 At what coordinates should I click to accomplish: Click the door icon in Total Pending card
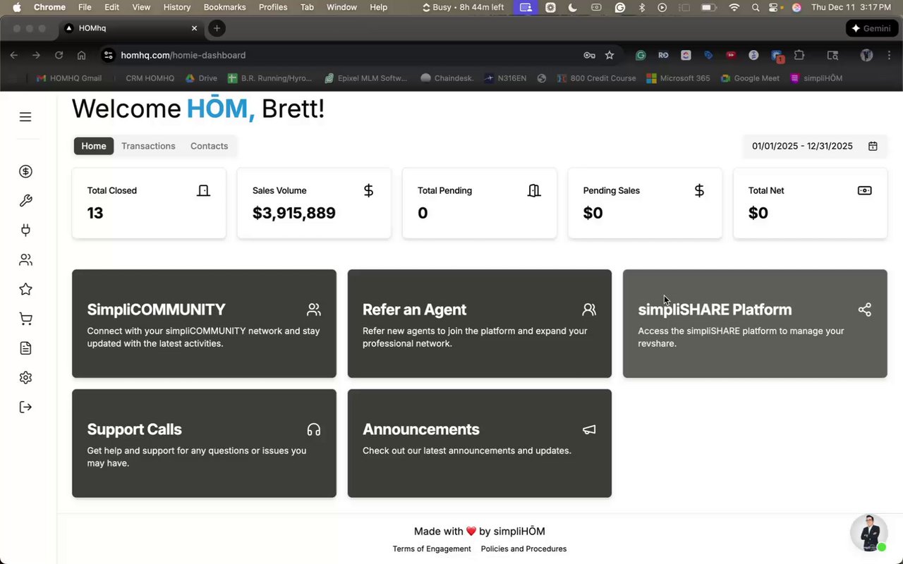tap(534, 190)
